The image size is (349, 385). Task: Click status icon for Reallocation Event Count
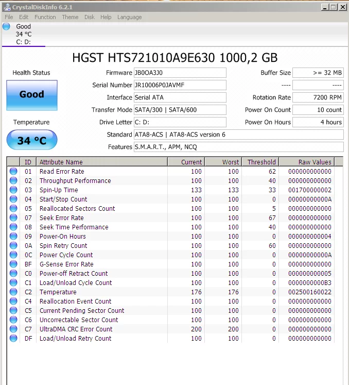(x=13, y=301)
